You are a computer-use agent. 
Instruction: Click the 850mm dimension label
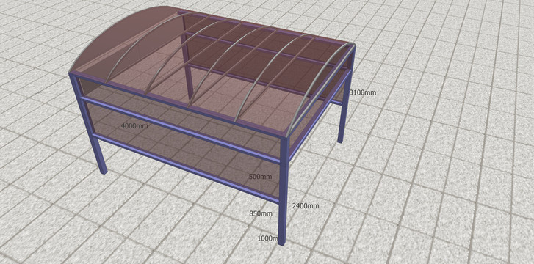261,213
